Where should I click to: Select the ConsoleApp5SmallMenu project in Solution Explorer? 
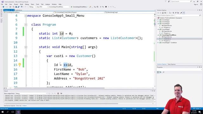tap(169, 35)
